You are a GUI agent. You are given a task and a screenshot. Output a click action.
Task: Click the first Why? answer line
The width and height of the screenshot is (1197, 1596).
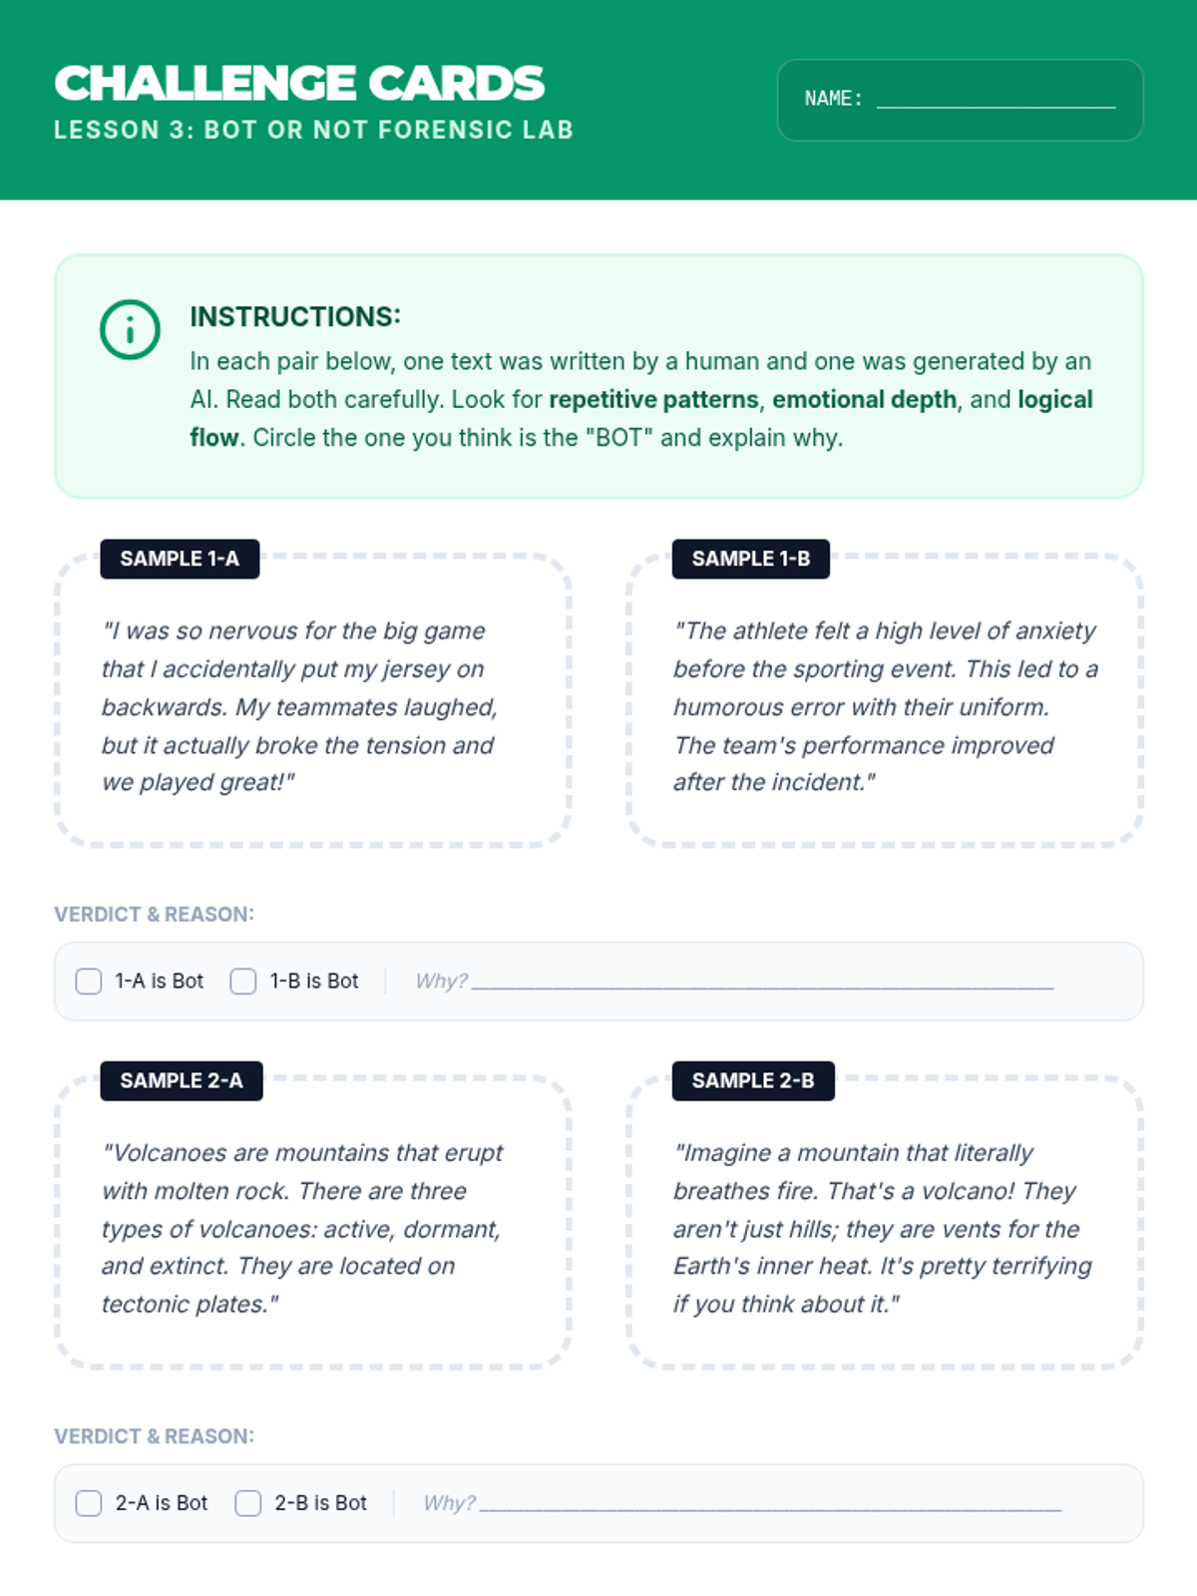point(762,982)
